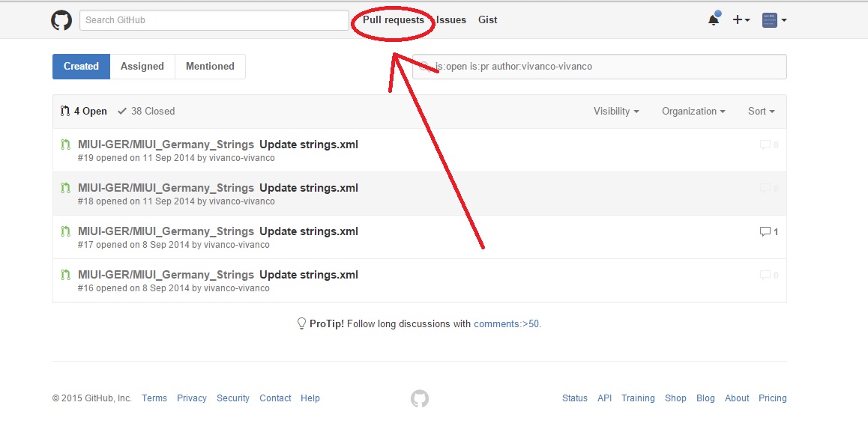Click the pull request filter query field
Viewport: 868px width, 444px height.
pyautogui.click(x=600, y=67)
